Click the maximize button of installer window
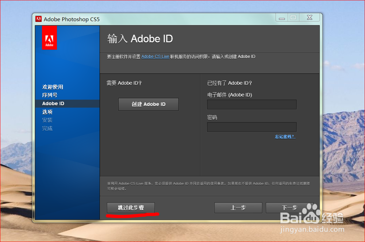This screenshot has width=365, height=242. pos(293,18)
